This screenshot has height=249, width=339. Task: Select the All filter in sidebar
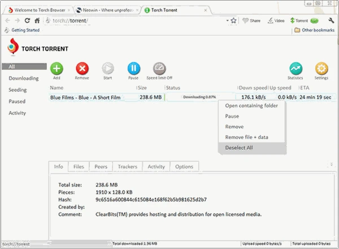coord(24,66)
